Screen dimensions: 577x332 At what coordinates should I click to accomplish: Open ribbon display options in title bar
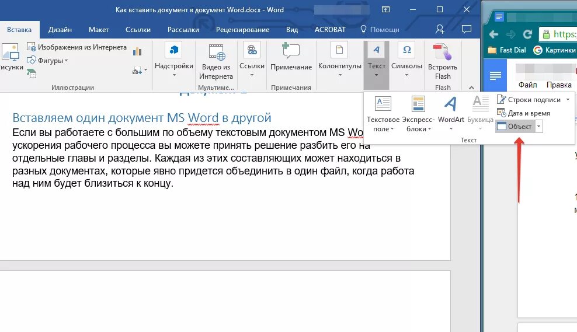click(x=385, y=9)
